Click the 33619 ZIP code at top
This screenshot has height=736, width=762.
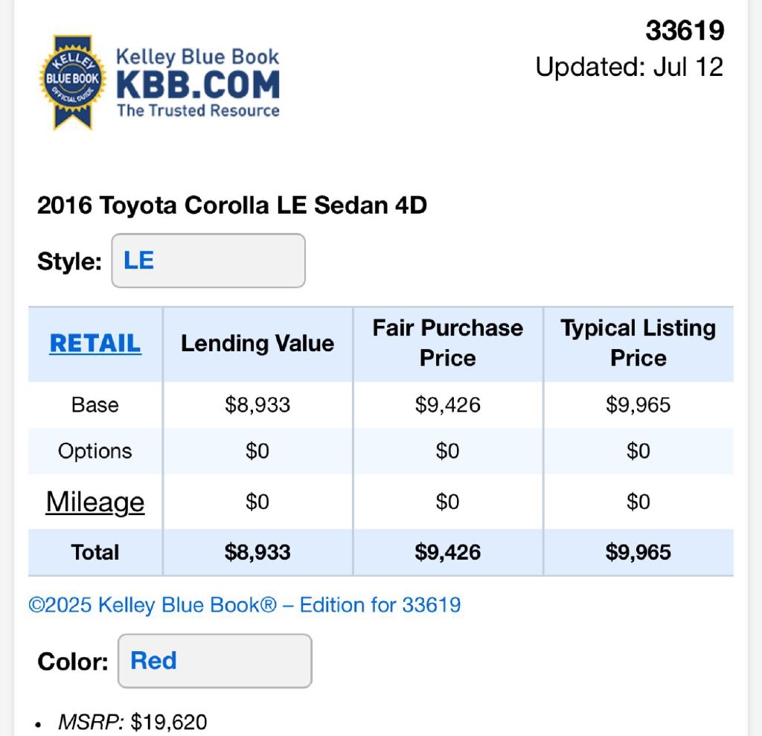tap(685, 31)
